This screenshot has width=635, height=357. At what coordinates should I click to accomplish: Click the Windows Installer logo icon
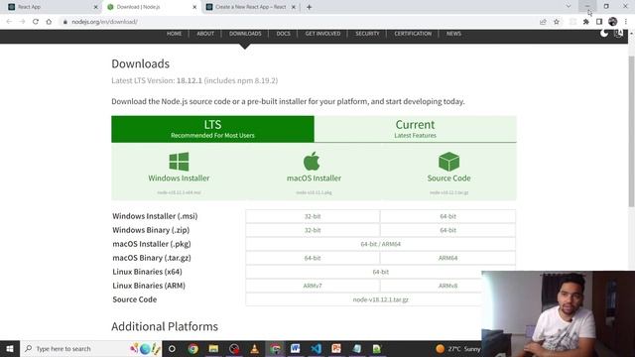pyautogui.click(x=179, y=161)
